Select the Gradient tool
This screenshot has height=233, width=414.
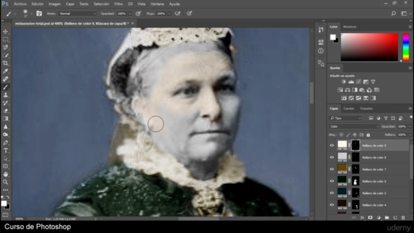pyautogui.click(x=6, y=119)
